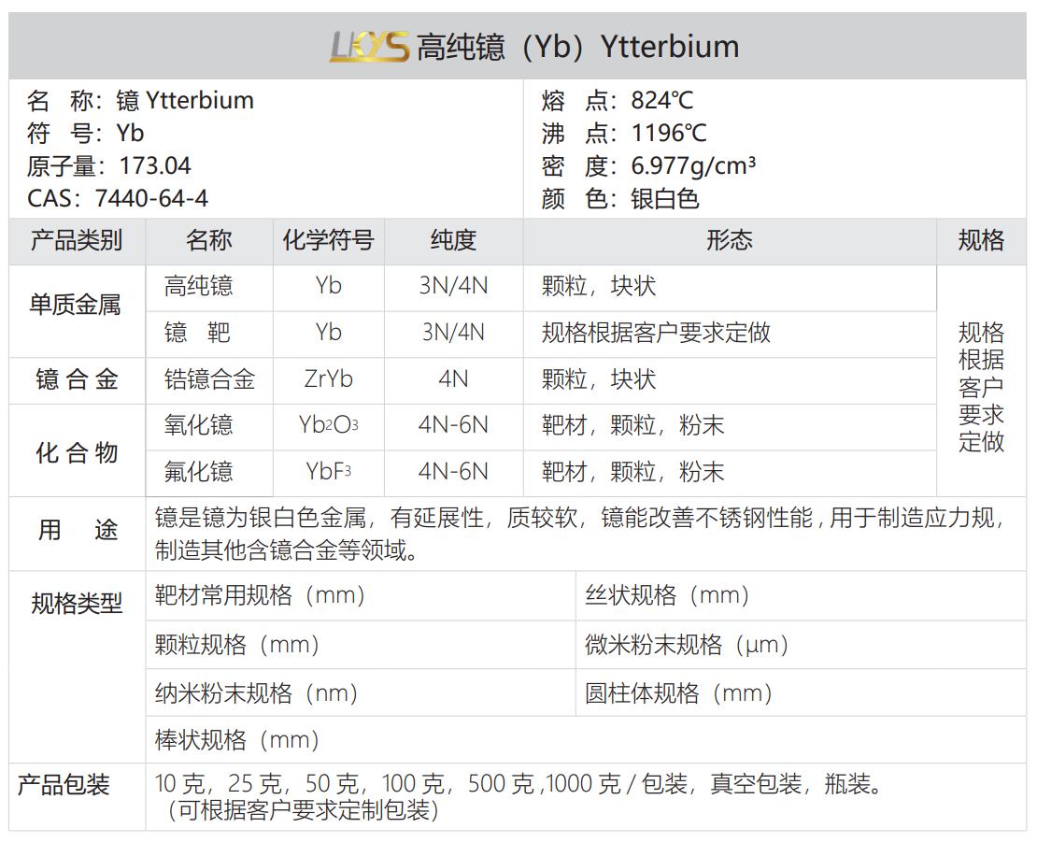Select the CAS number 7440-64-4
The image size is (1037, 842).
[x=151, y=198]
